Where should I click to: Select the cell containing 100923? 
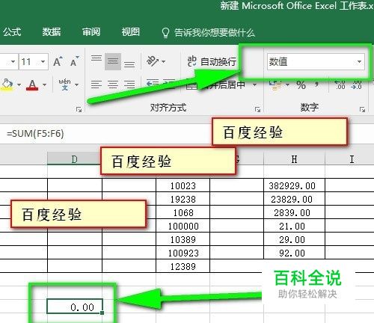click(x=183, y=253)
